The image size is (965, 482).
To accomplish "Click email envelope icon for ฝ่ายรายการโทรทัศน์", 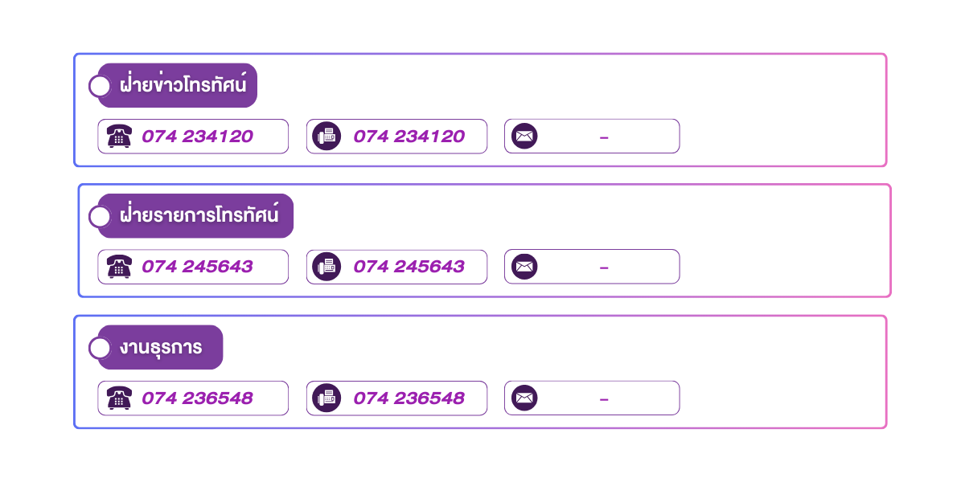I will [x=524, y=267].
